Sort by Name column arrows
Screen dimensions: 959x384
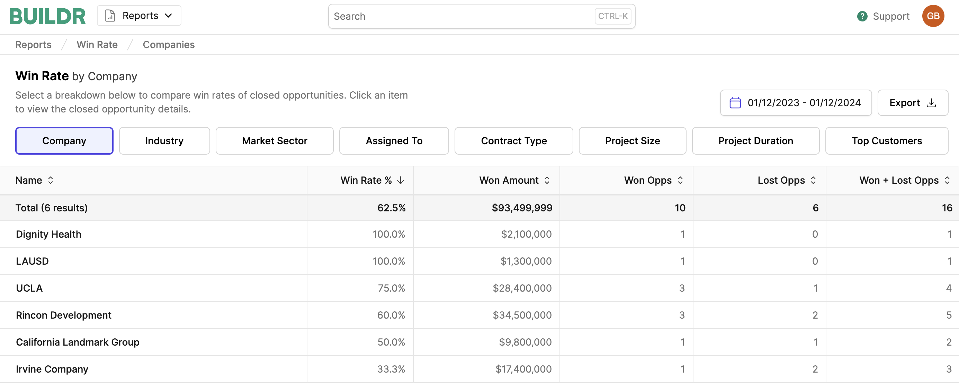[x=51, y=181]
